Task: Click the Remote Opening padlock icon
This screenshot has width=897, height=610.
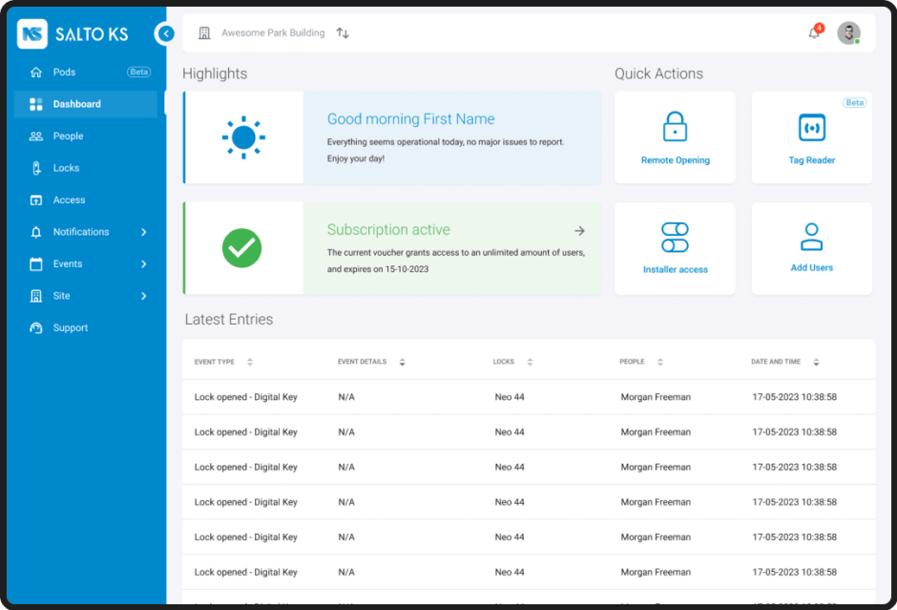Action: 675,128
